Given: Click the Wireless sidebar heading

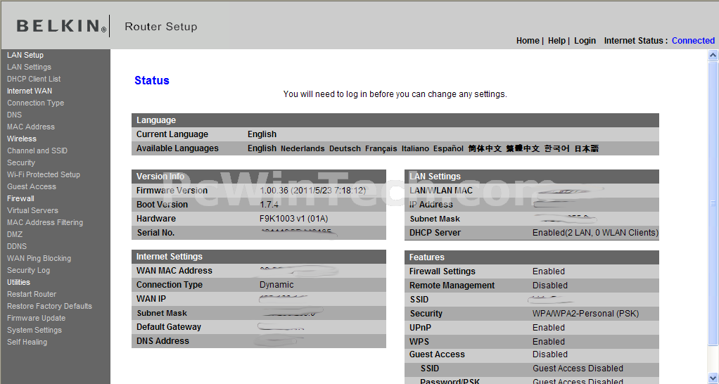Looking at the screenshot, I should tap(22, 139).
